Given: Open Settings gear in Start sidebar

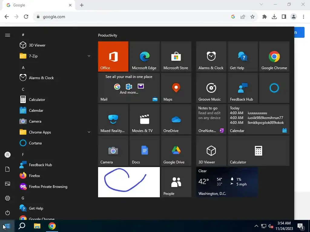Looking at the screenshot, I should click(x=8, y=198).
